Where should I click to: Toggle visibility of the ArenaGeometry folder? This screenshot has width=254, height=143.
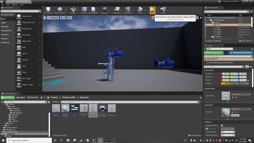[206, 20]
